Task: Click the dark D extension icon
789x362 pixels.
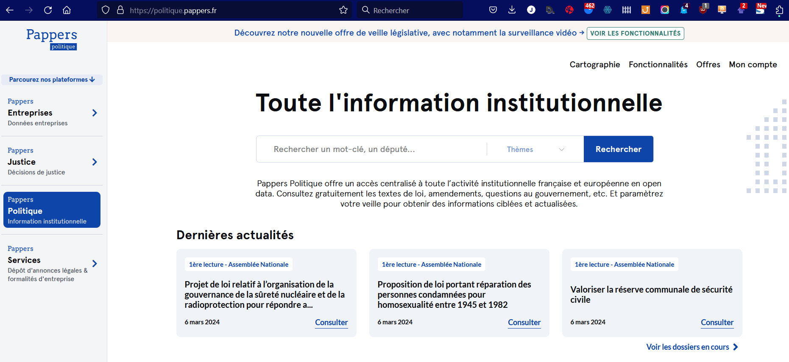Action: [x=550, y=10]
